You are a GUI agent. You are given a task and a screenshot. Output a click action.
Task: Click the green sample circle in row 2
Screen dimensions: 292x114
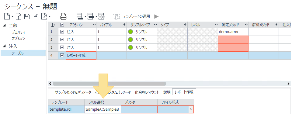coord(130,40)
